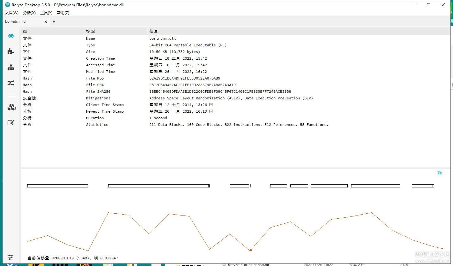Click the shuffle arrows diff icon
This screenshot has width=453, height=266.
pyautogui.click(x=11, y=83)
